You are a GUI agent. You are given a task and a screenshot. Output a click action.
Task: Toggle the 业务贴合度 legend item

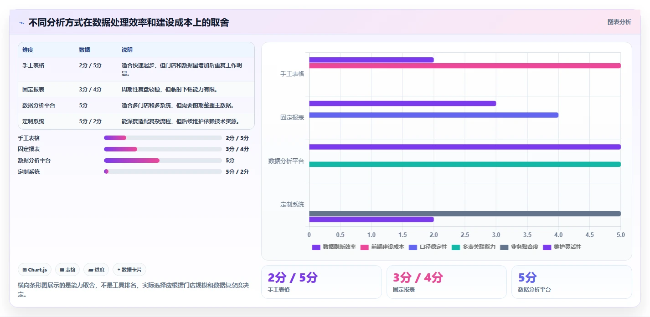(519, 247)
